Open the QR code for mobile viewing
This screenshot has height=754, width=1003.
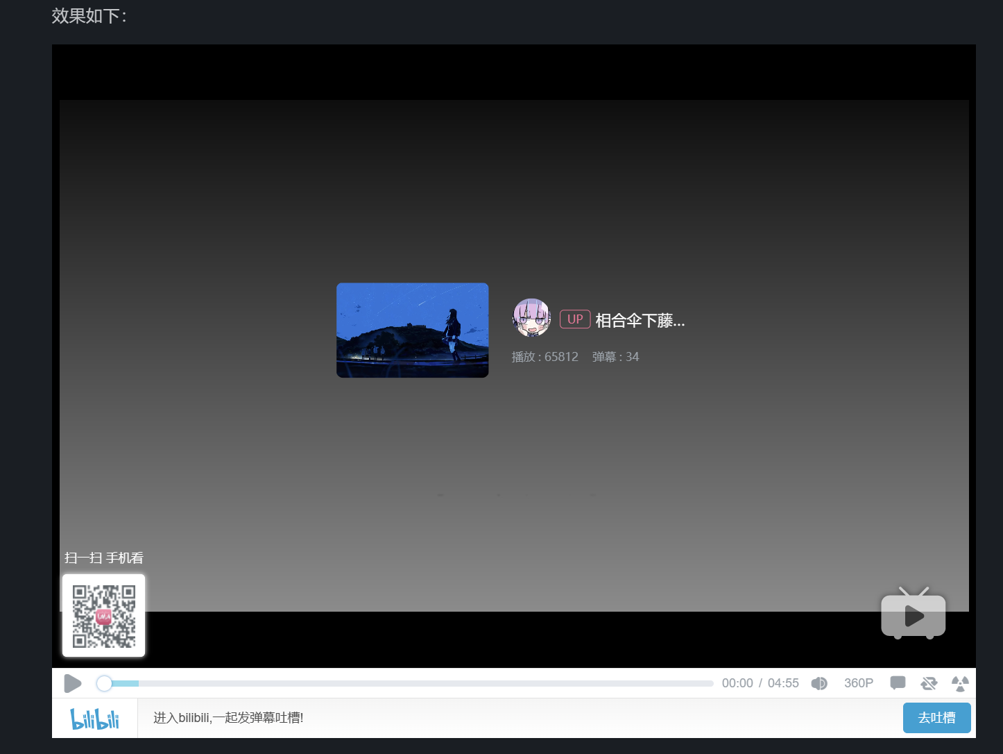click(104, 615)
